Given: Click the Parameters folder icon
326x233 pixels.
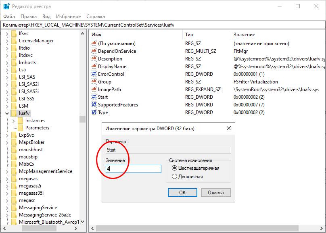Looking at the screenshot, I should [x=20, y=128].
